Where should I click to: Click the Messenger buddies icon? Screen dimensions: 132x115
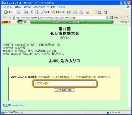click(x=105, y=12)
